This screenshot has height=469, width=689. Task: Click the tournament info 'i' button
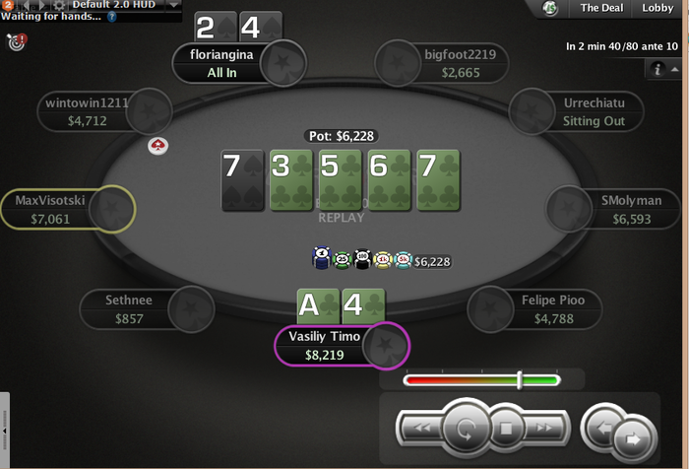[x=658, y=69]
